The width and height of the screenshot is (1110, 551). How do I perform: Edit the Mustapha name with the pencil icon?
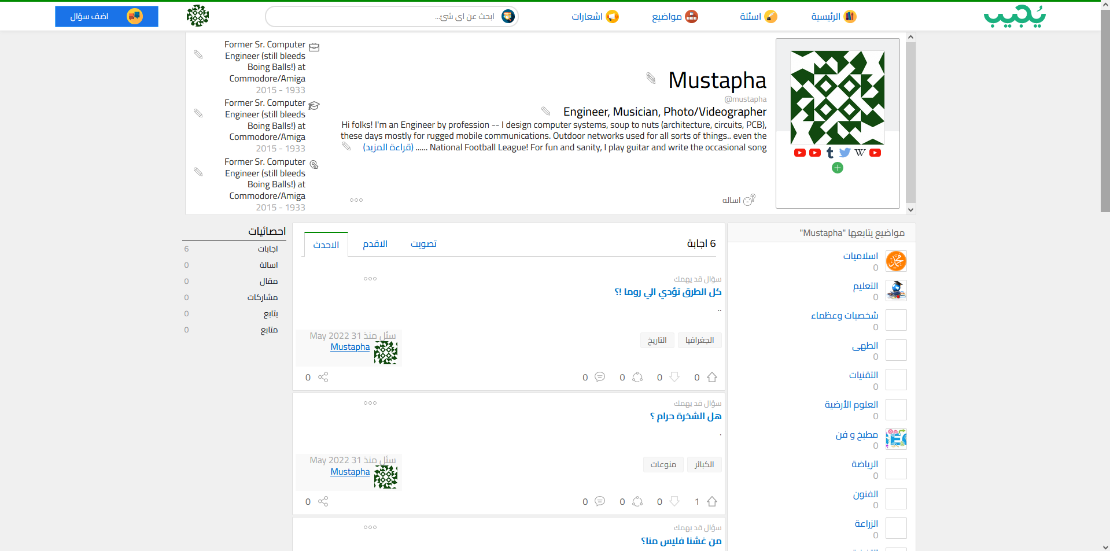click(x=651, y=78)
